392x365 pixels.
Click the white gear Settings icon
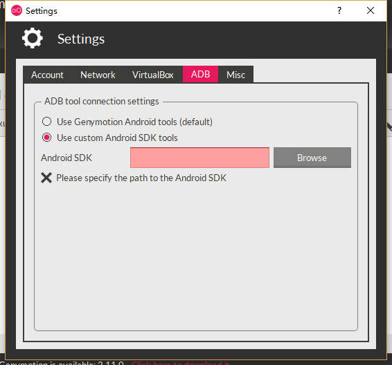click(x=33, y=38)
